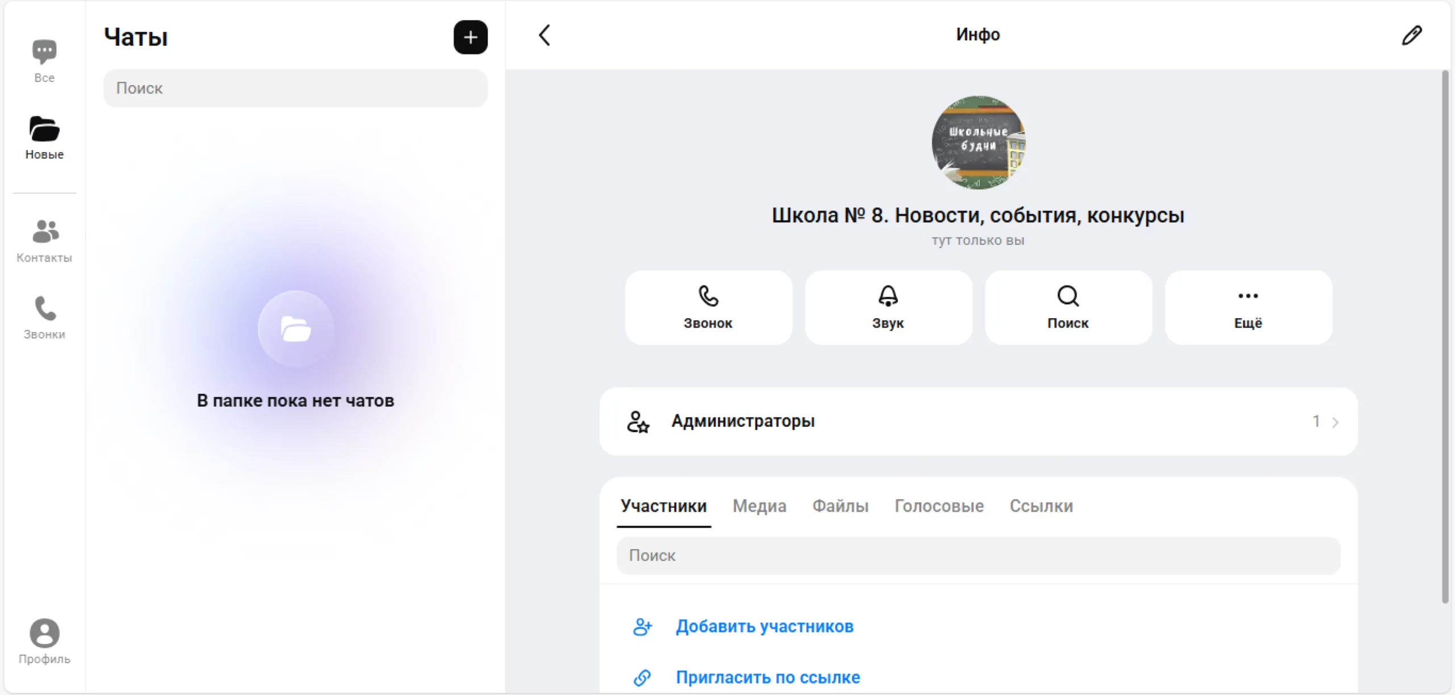Click the back arrow in Инфо header
The image size is (1455, 695).
[x=544, y=35]
